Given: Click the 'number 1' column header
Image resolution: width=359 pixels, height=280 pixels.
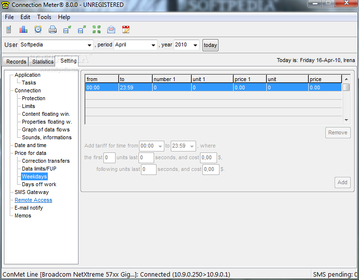Looking at the screenshot, I should [172, 79].
